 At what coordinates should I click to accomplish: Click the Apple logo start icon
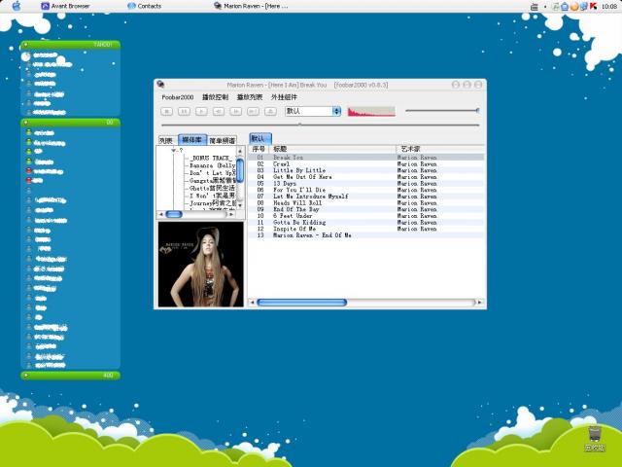17,6
